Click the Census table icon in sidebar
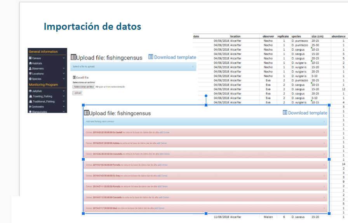This screenshot has width=348, height=223. [x=30, y=58]
